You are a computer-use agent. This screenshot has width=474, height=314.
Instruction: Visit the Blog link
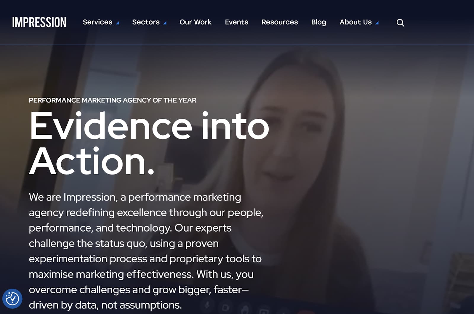[318, 22]
